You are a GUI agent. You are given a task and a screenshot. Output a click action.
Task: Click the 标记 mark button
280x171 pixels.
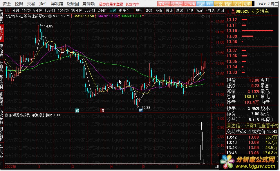click(x=200, y=10)
